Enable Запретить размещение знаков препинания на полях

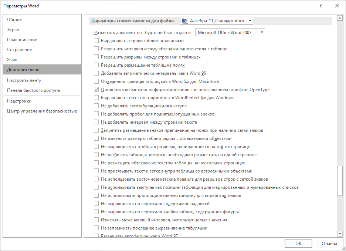point(96,130)
